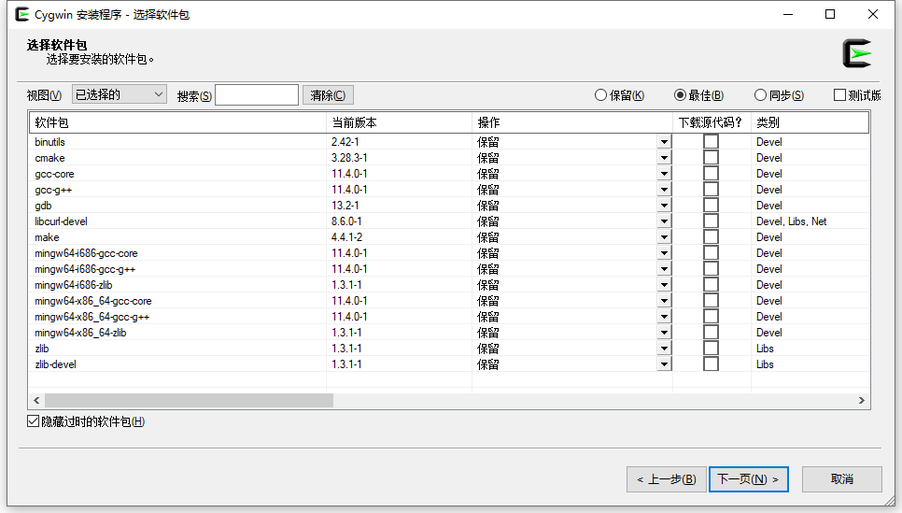Click the 'Devel, Libs, Net' category cell
The height and width of the screenshot is (513, 902).
coord(792,221)
